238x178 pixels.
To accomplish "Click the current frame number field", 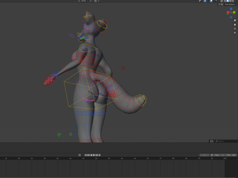I will click(204, 155).
